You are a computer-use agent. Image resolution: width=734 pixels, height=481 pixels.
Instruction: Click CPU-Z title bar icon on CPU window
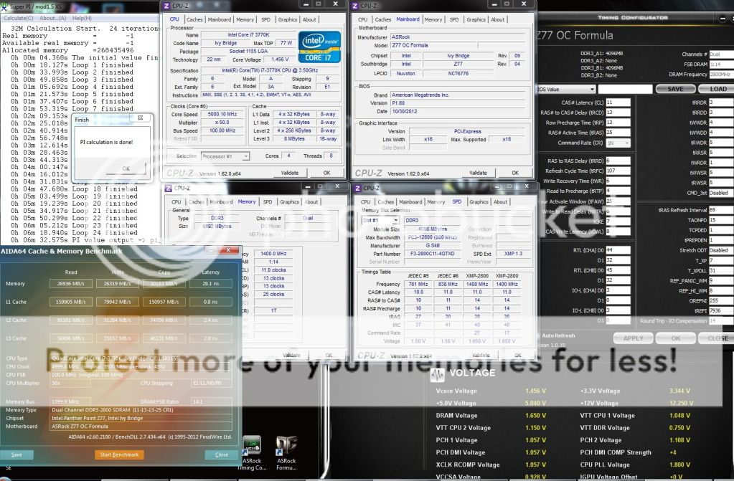pyautogui.click(x=167, y=6)
